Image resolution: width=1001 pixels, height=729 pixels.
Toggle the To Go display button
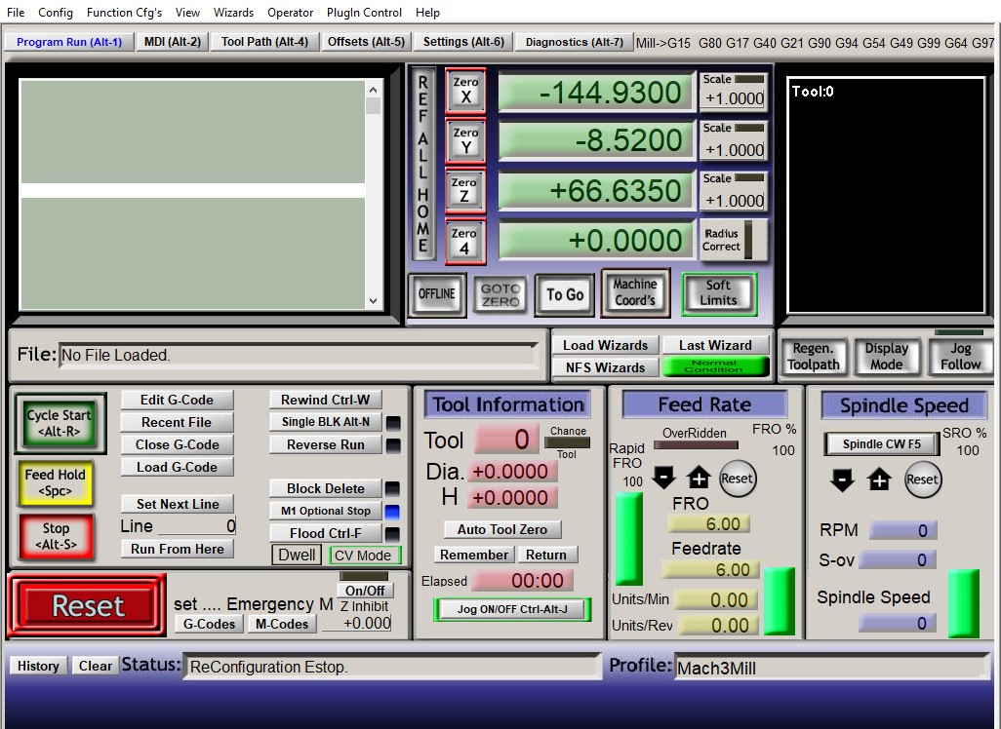pos(565,294)
